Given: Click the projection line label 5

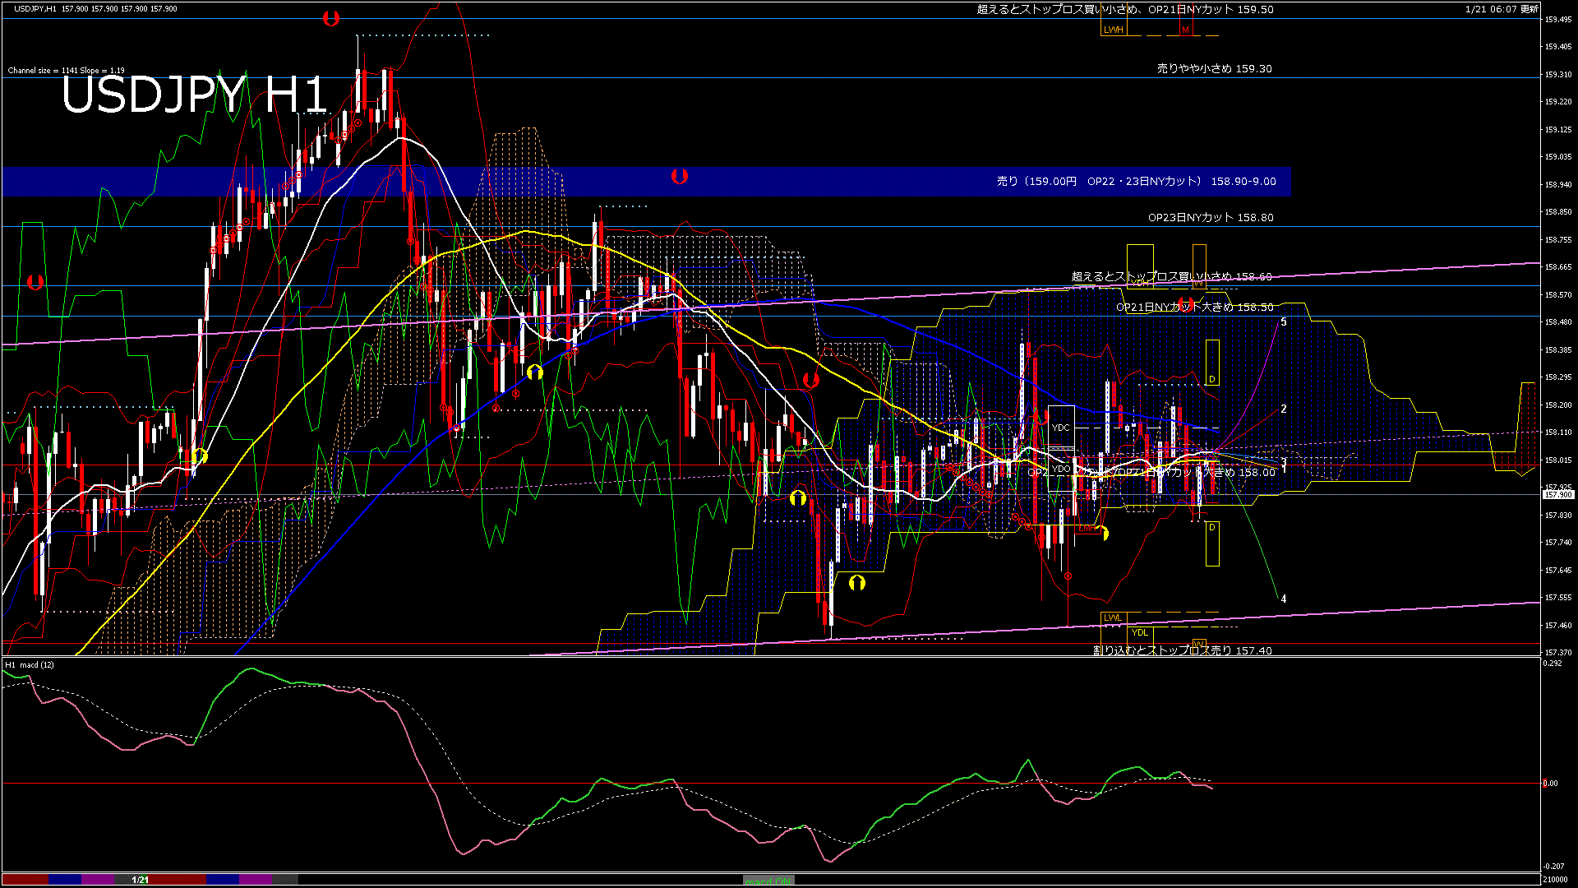Looking at the screenshot, I should (x=1284, y=322).
